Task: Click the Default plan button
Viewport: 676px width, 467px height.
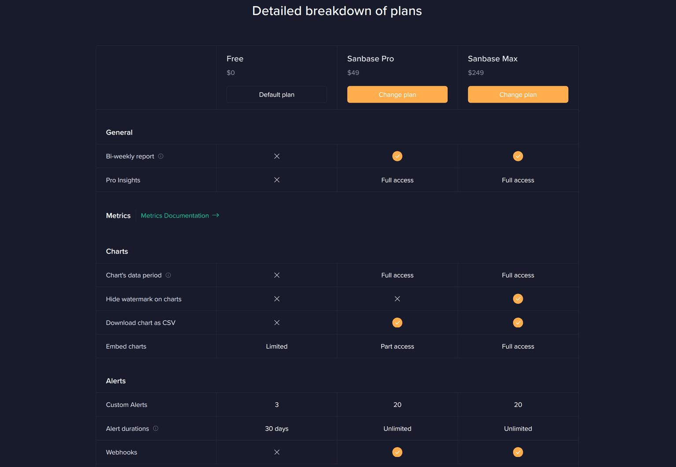Action: (x=276, y=95)
